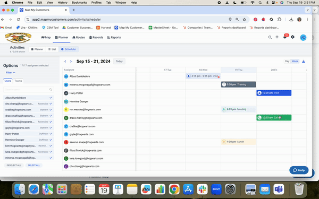Open the AD user avatar
Viewport: 319px width, 199px height.
click(303, 37)
